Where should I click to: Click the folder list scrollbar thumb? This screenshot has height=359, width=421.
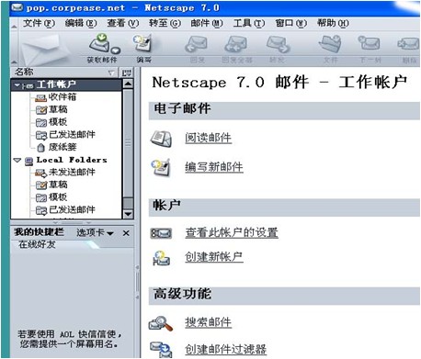click(128, 143)
